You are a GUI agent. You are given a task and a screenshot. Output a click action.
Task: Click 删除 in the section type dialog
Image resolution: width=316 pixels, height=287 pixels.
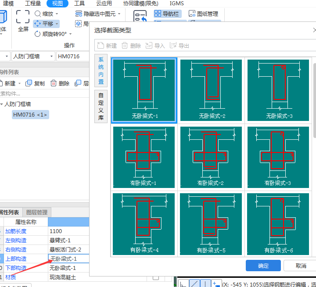click(131, 46)
